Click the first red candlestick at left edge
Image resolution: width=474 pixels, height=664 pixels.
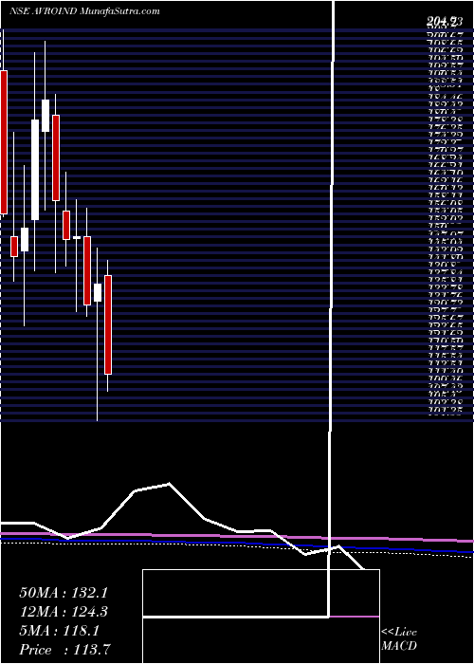point(4,142)
